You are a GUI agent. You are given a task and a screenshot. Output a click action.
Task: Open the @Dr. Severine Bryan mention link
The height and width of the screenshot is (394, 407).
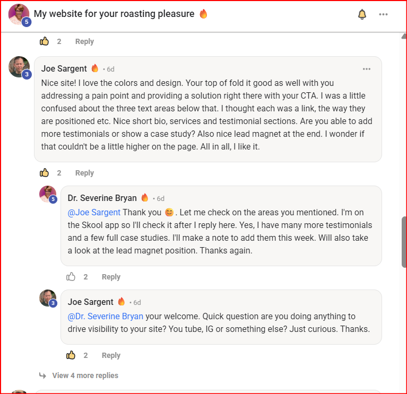coord(106,317)
